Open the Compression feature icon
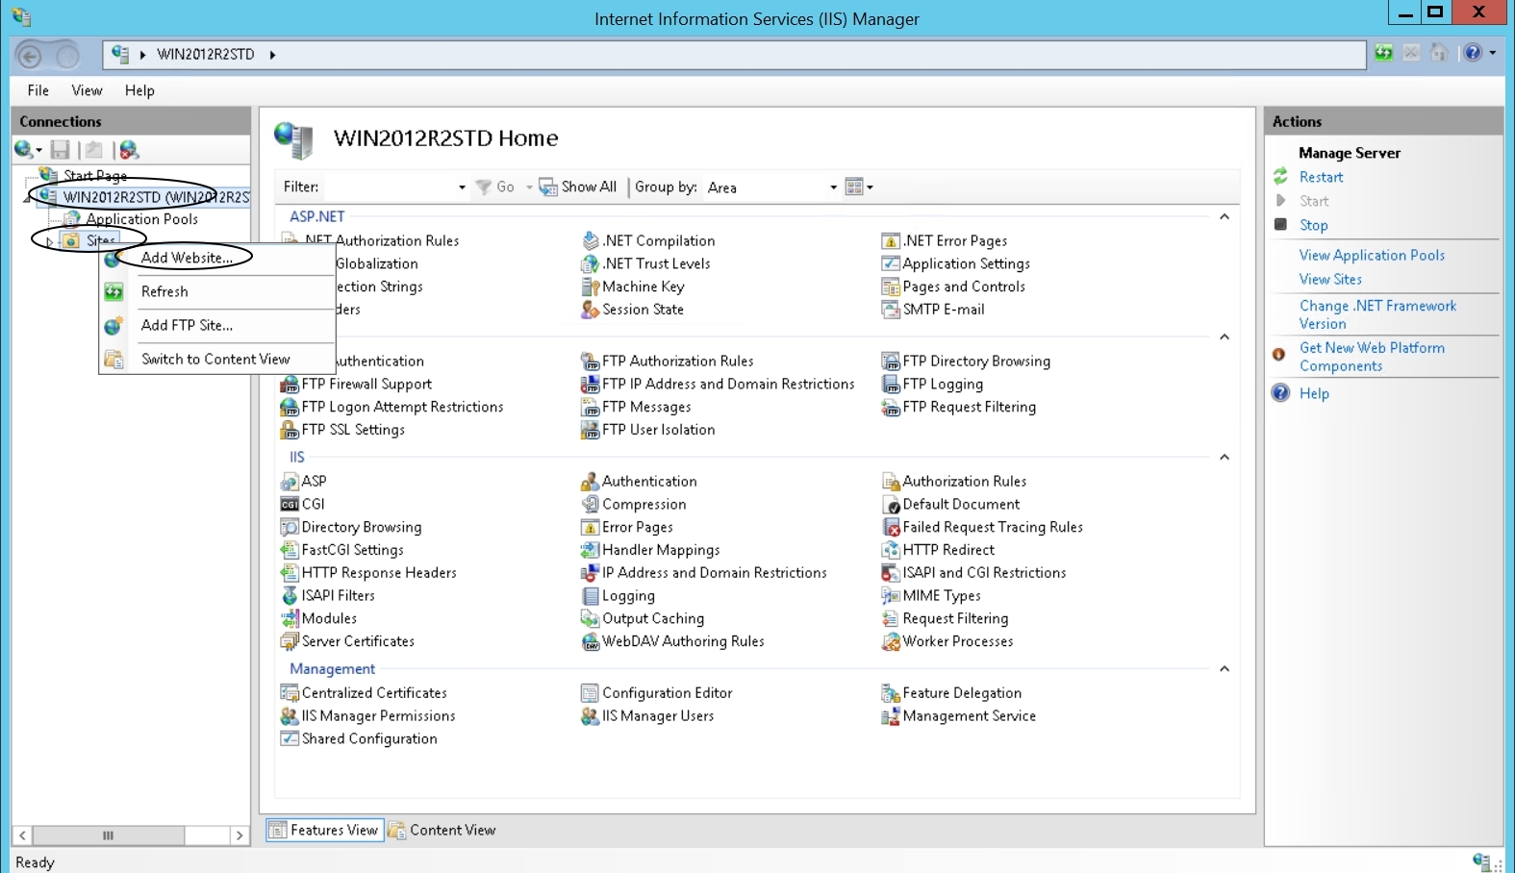This screenshot has height=873, width=1515. 591,504
